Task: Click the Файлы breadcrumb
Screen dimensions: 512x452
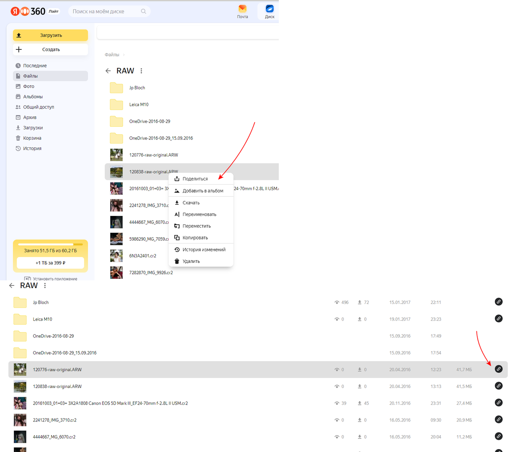Action: 112,55
